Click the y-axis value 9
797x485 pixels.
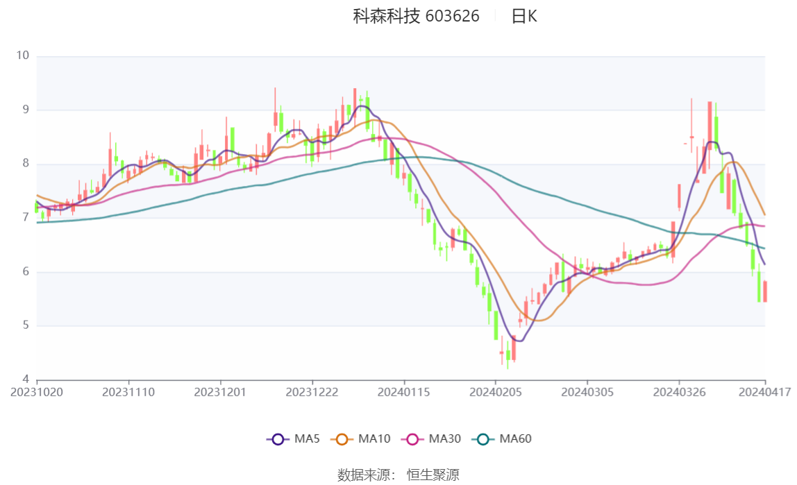click(x=26, y=109)
